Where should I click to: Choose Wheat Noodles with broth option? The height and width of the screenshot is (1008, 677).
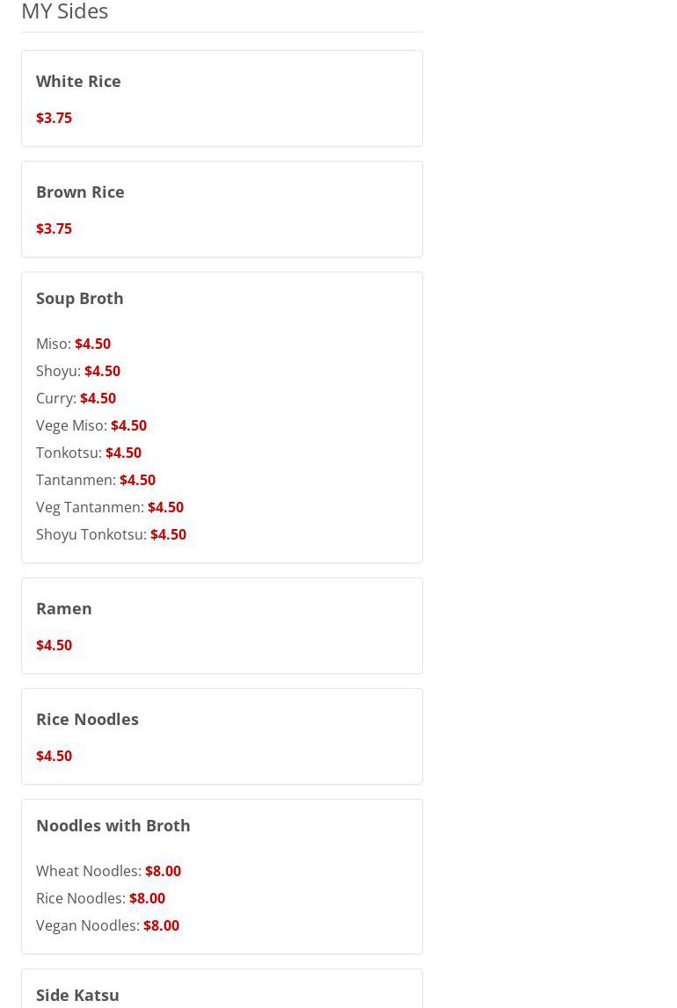(x=108, y=871)
